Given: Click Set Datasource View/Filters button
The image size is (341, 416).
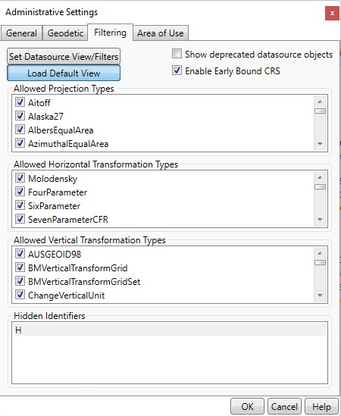Looking at the screenshot, I should pyautogui.click(x=64, y=56).
